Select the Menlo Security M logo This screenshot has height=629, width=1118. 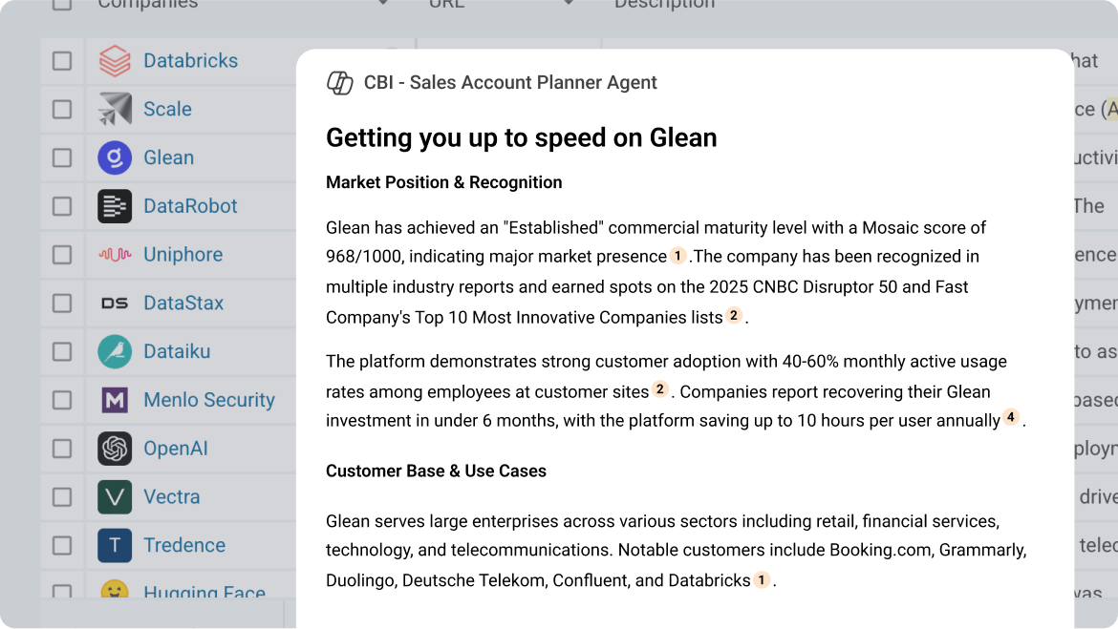click(115, 400)
